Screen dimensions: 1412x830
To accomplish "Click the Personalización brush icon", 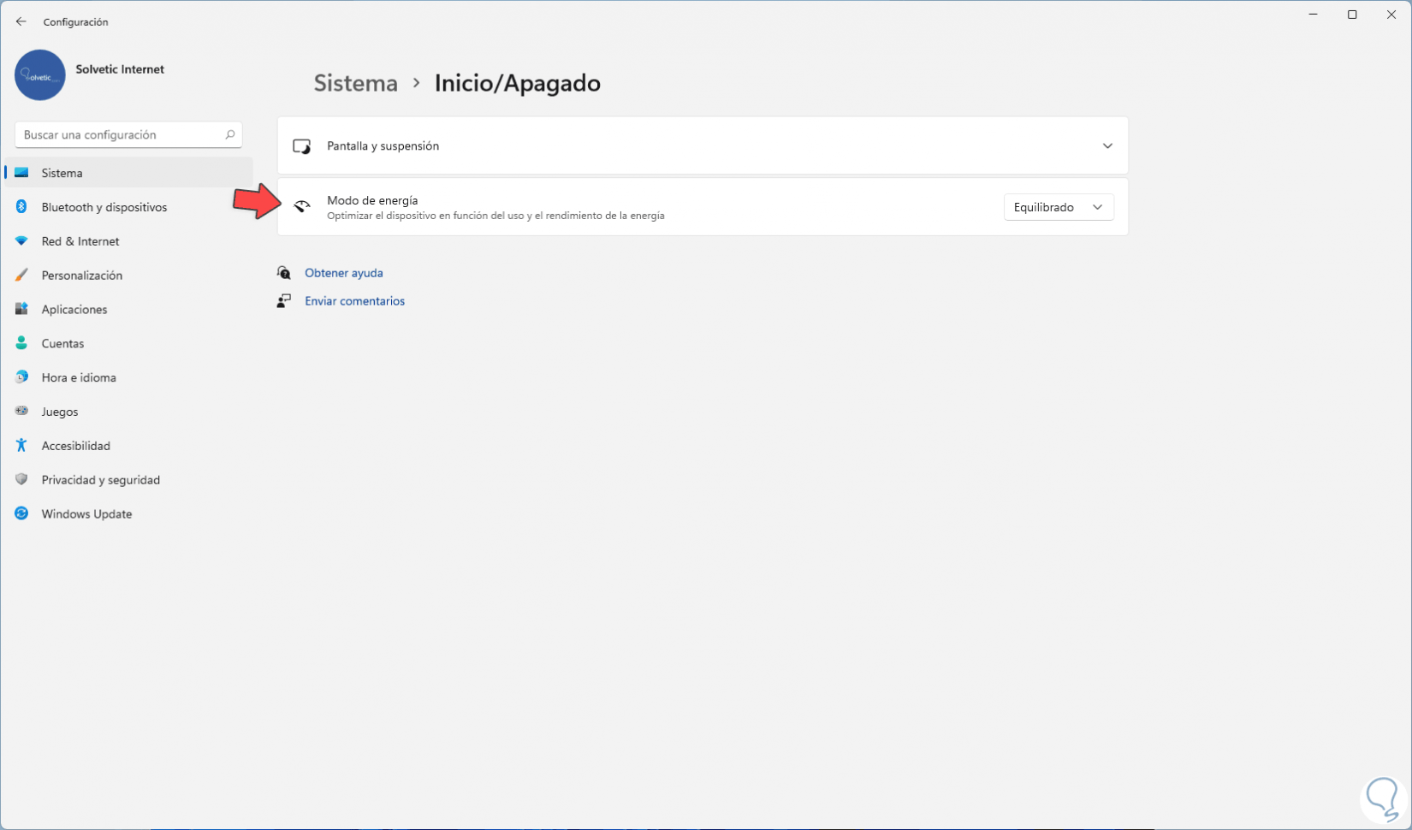I will point(21,276).
